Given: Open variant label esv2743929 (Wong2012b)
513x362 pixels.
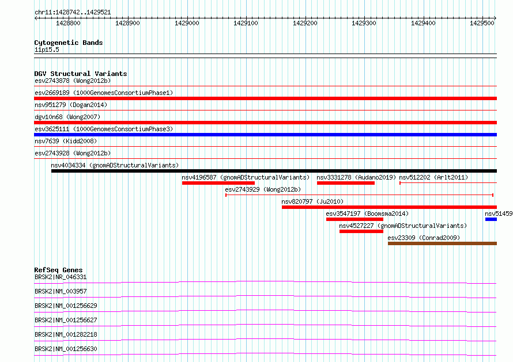Looking at the screenshot, I should (263, 189).
